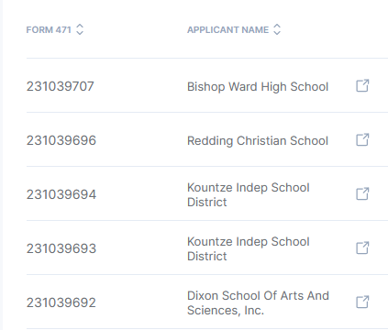
Task: Select form number 231039707
Action: click(x=61, y=86)
